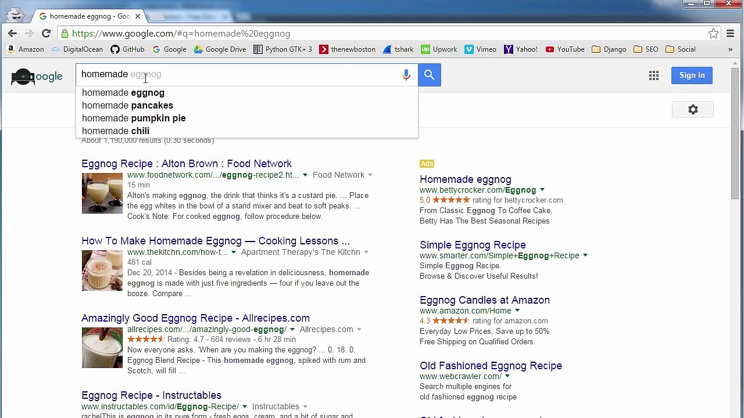Click the blue magnifier search button
The height and width of the screenshot is (418, 744).
tap(429, 75)
